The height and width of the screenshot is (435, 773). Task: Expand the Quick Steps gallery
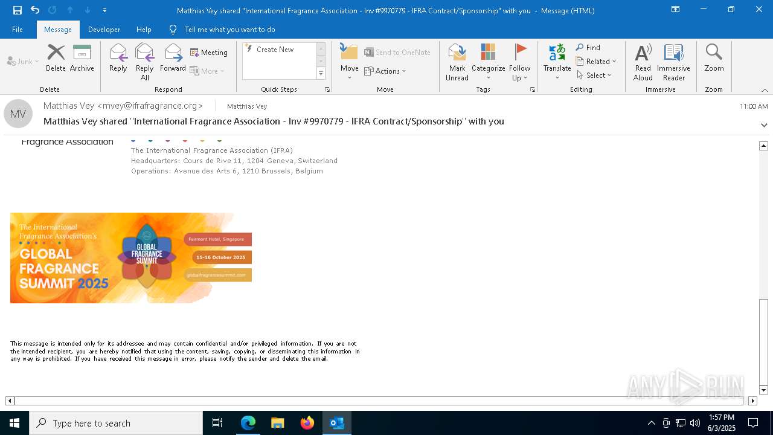pos(321,74)
